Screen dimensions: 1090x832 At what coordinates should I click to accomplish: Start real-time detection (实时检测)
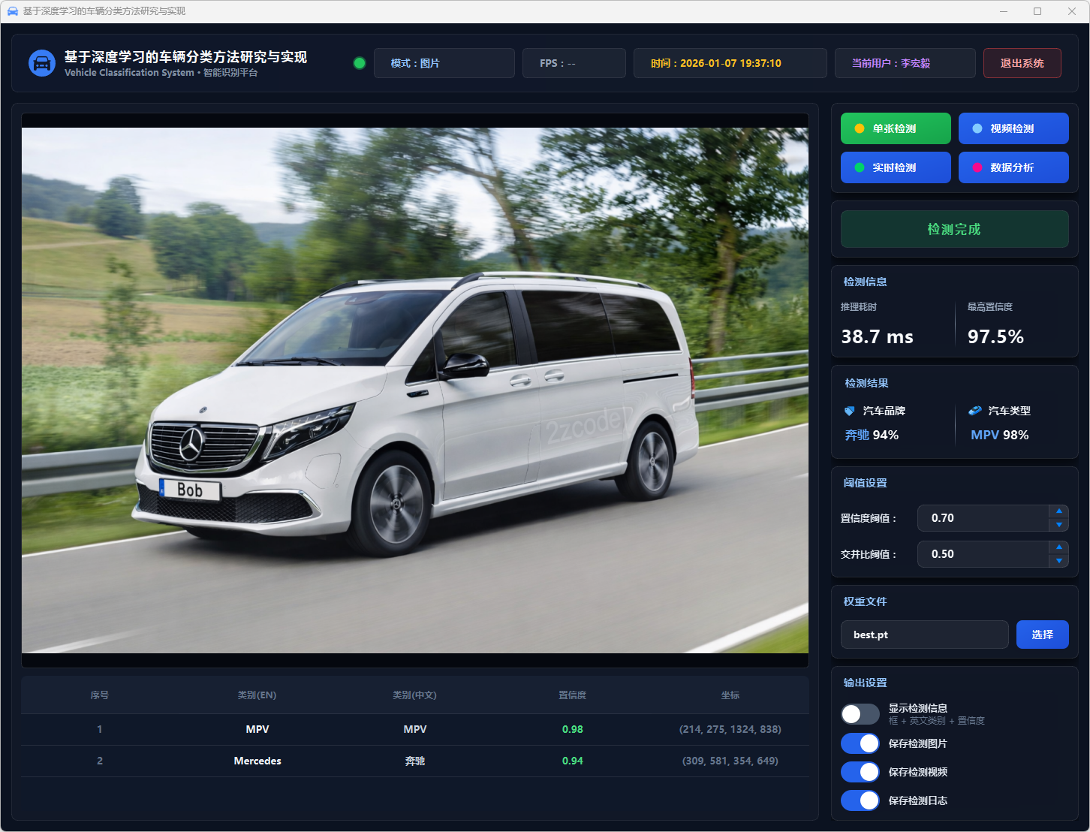coord(896,167)
